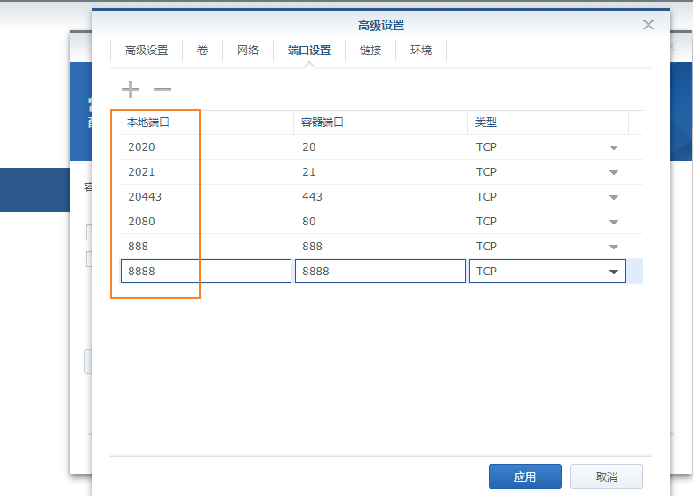Click local port field containing 8888
Image resolution: width=693 pixels, height=496 pixels.
pos(205,272)
